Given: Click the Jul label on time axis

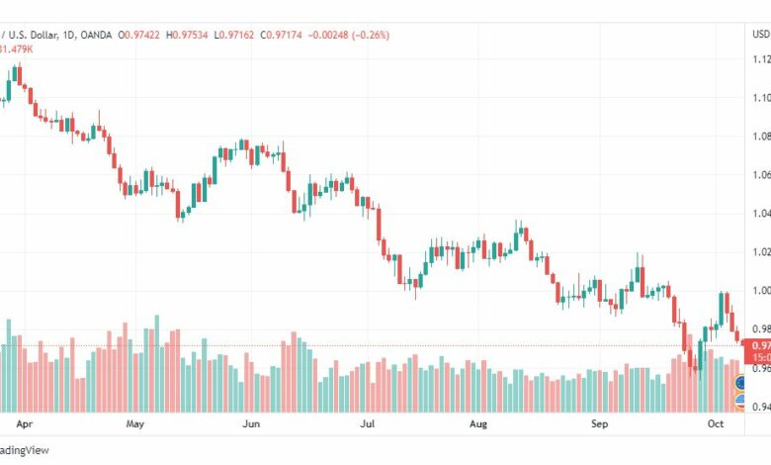Looking at the screenshot, I should point(368,423).
